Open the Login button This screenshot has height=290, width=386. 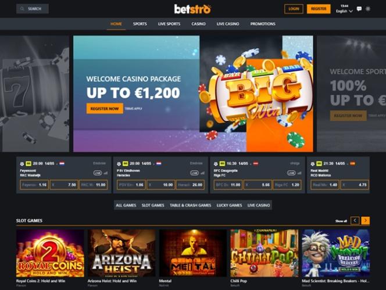coord(294,9)
